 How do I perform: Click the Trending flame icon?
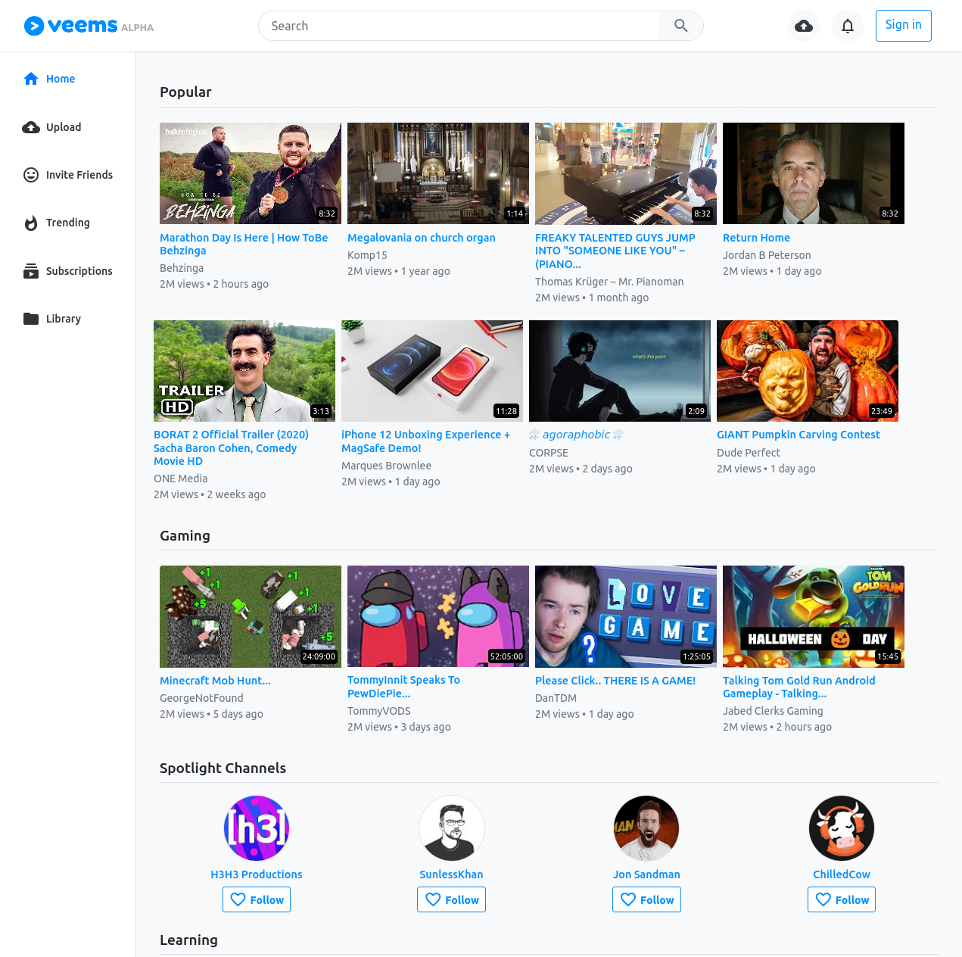pos(31,223)
